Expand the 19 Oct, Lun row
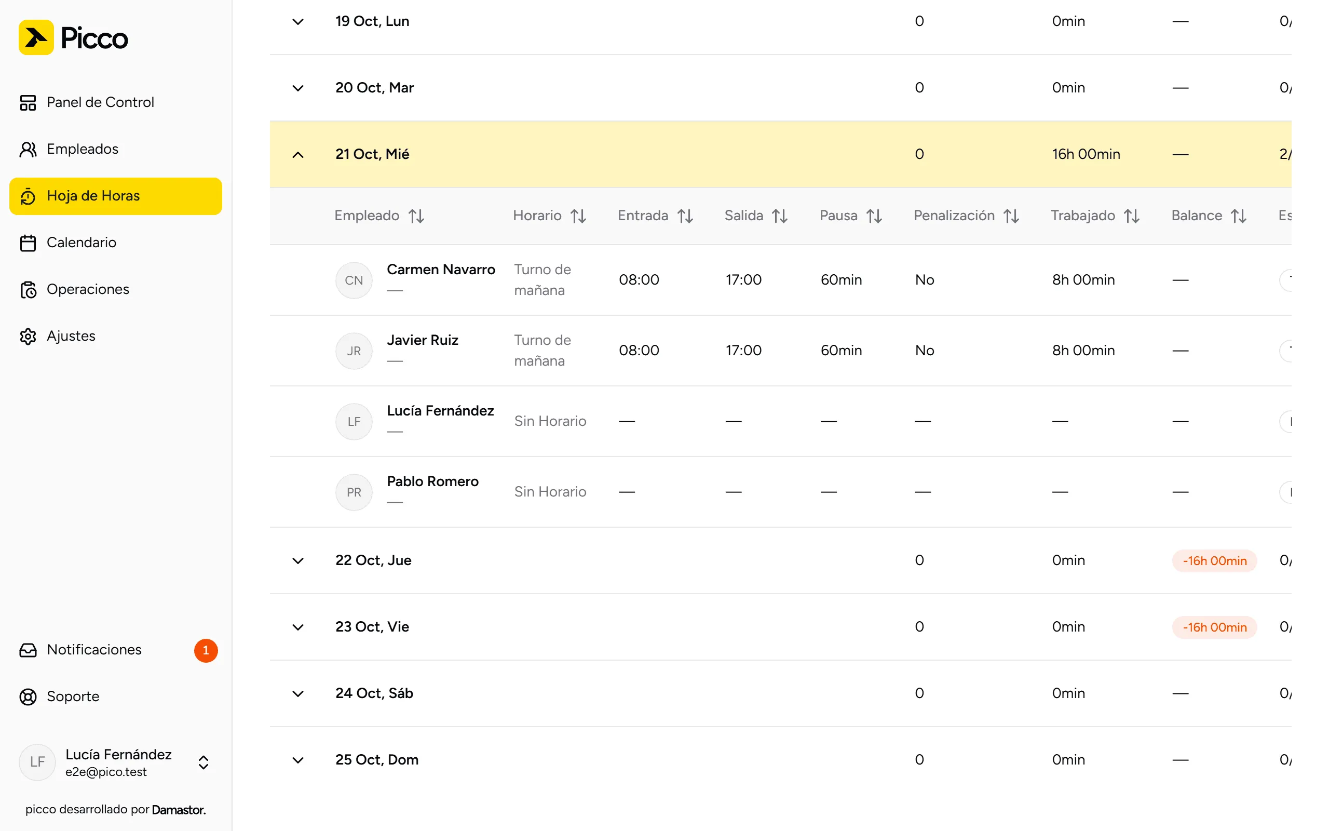This screenshot has height=831, width=1329. (297, 21)
